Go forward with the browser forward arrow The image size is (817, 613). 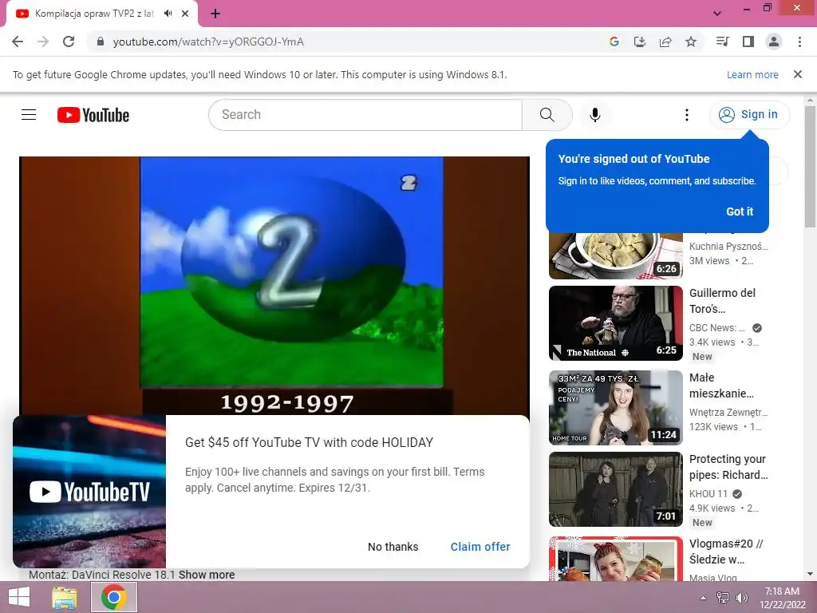(43, 42)
